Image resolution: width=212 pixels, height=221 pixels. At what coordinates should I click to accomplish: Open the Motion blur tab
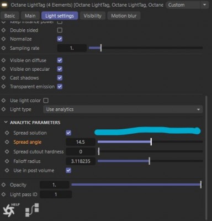(x=124, y=16)
